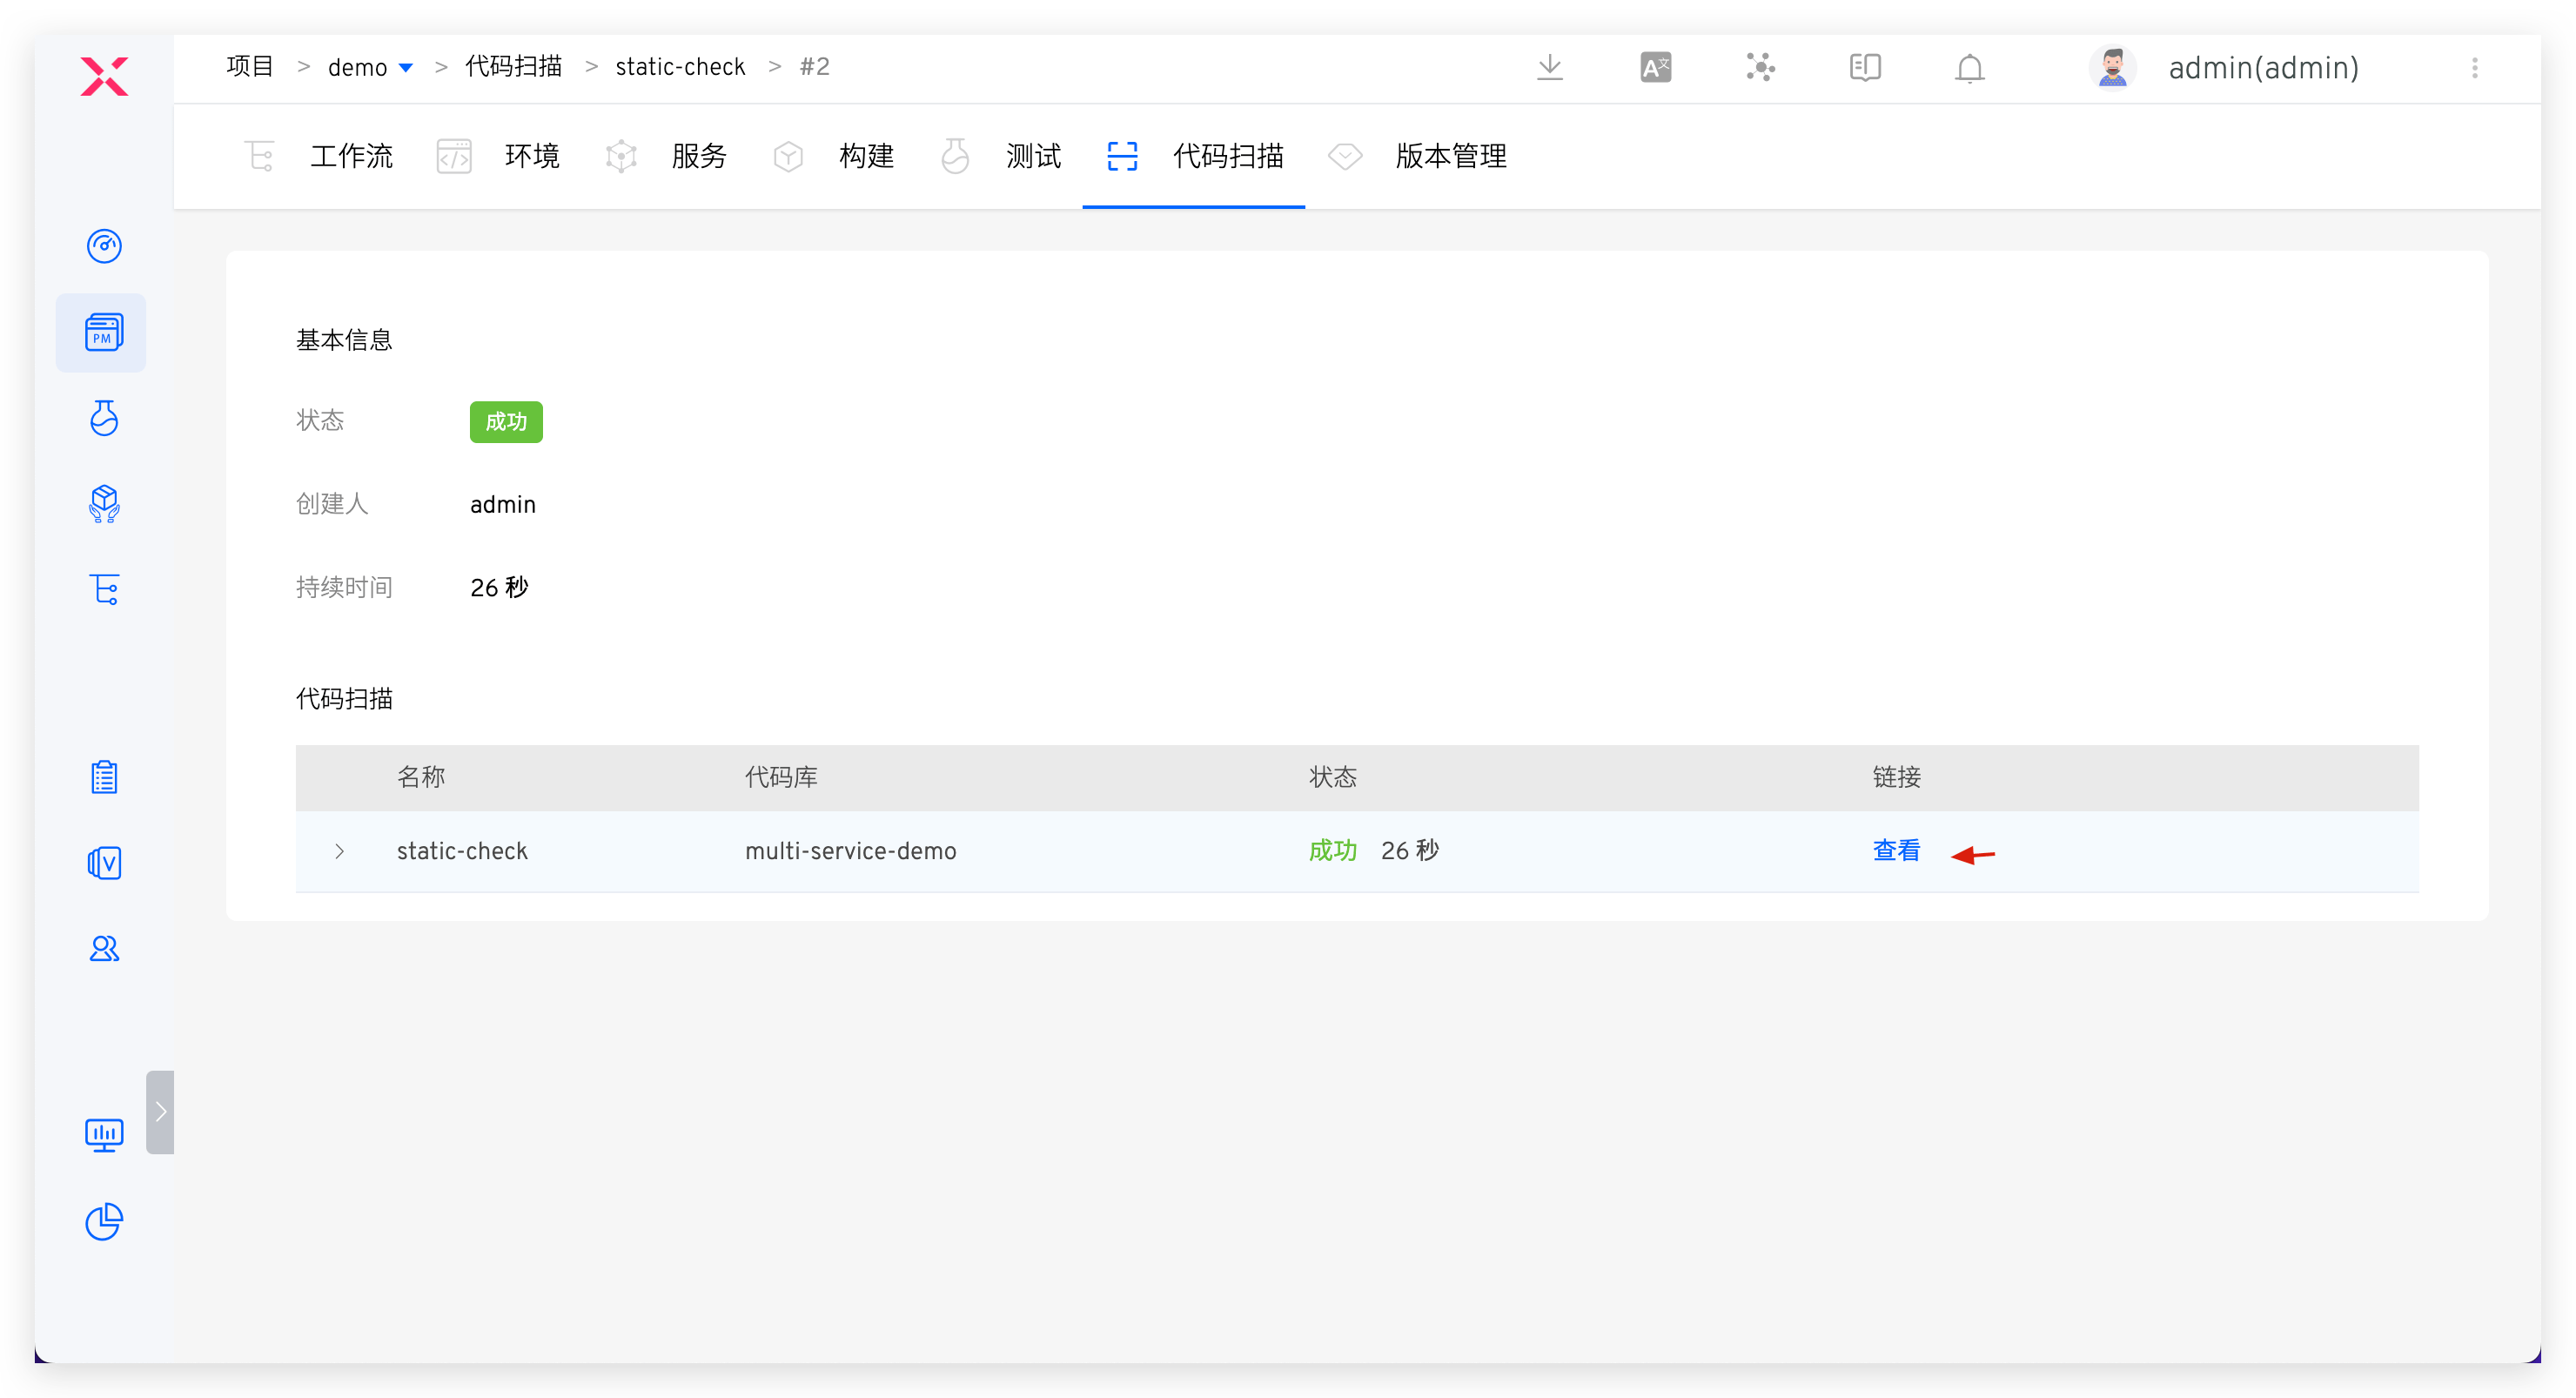Select the PM projects icon in the sidebar
Image resolution: width=2576 pixels, height=1398 pixels.
(102, 333)
